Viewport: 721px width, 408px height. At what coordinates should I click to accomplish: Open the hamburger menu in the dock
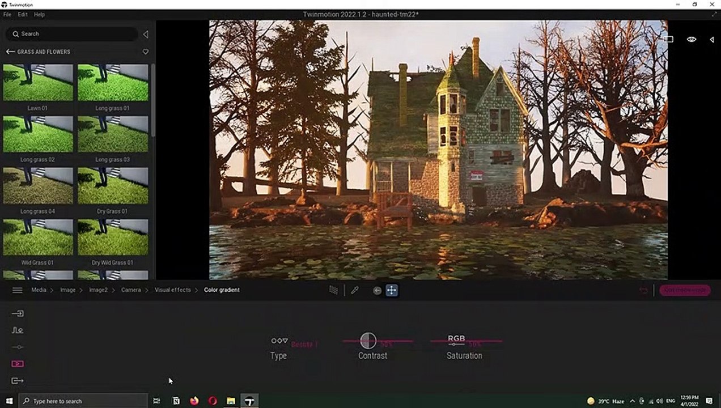[x=18, y=290]
